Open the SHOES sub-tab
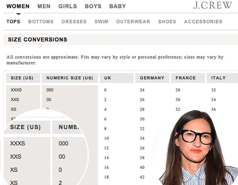Viewport: 238px width, 185px height. tap(167, 21)
